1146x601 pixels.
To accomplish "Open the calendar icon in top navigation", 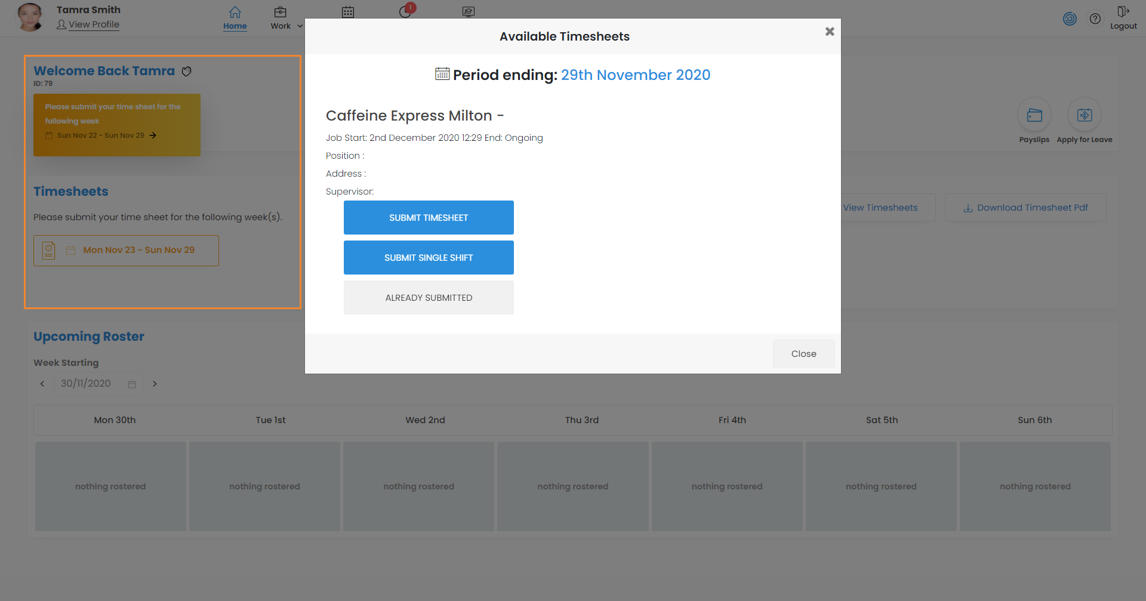I will [x=348, y=13].
